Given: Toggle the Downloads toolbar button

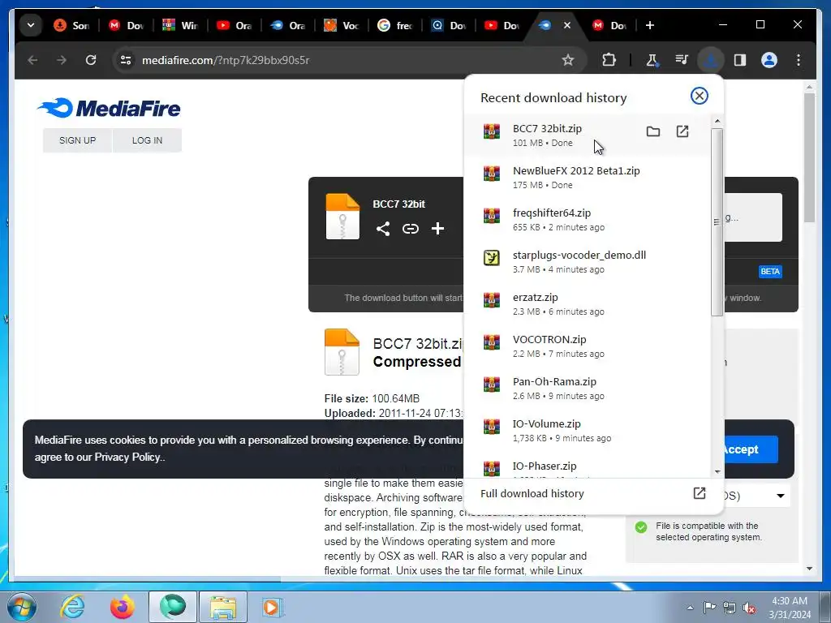Looking at the screenshot, I should [711, 60].
